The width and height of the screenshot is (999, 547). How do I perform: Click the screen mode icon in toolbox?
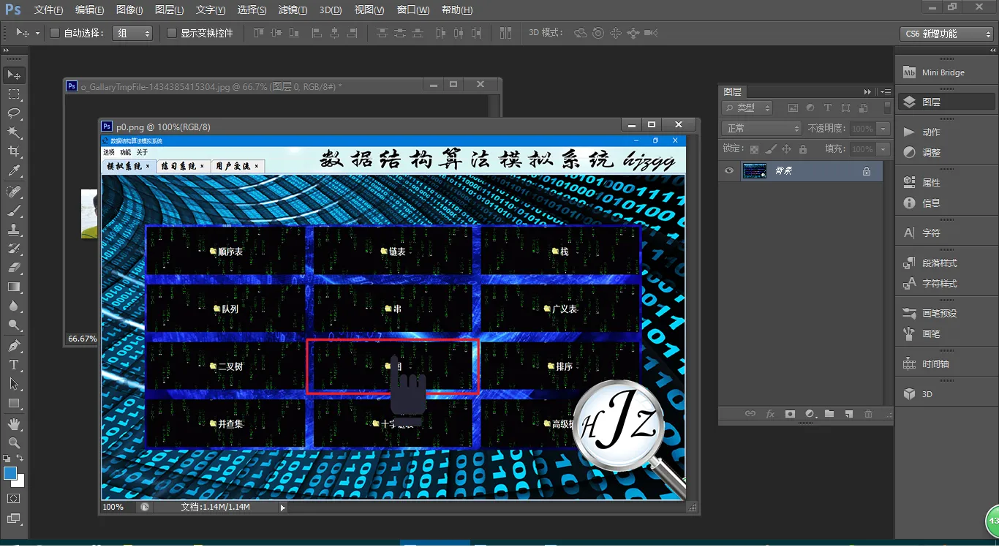pyautogui.click(x=14, y=519)
